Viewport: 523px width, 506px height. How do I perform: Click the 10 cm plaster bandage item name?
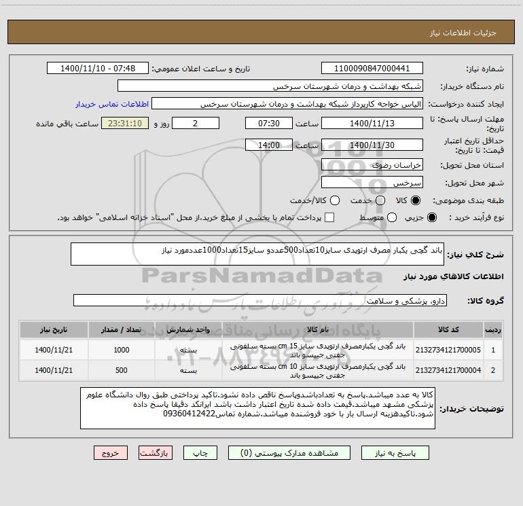tap(318, 371)
